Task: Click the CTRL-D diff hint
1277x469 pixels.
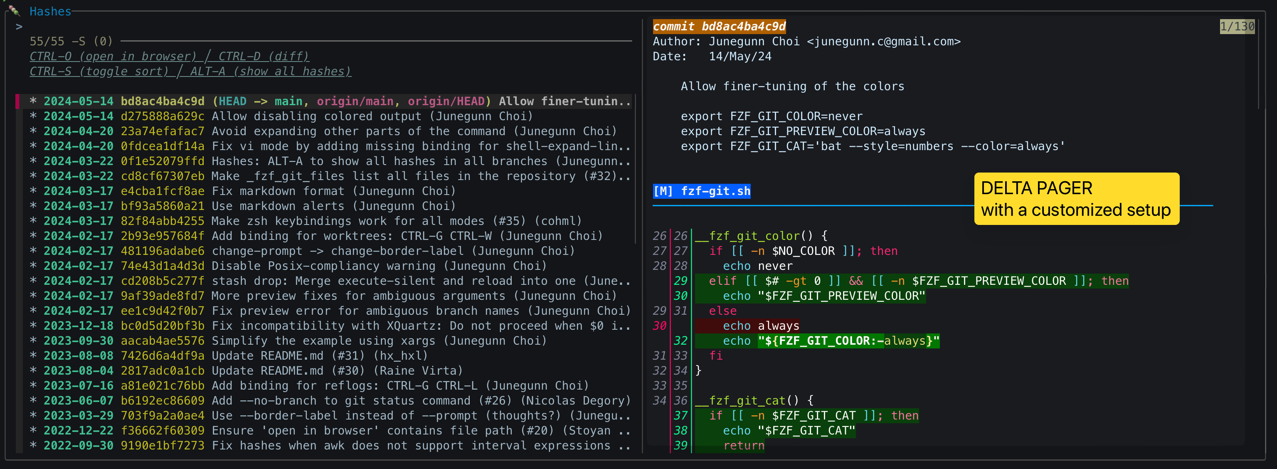Action: tap(264, 57)
